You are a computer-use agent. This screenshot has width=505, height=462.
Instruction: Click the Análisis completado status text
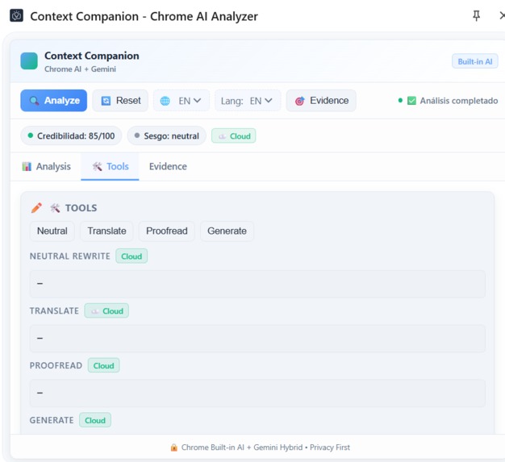click(459, 101)
